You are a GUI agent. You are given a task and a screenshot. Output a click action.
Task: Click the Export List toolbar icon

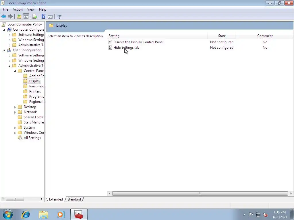tap(35, 16)
